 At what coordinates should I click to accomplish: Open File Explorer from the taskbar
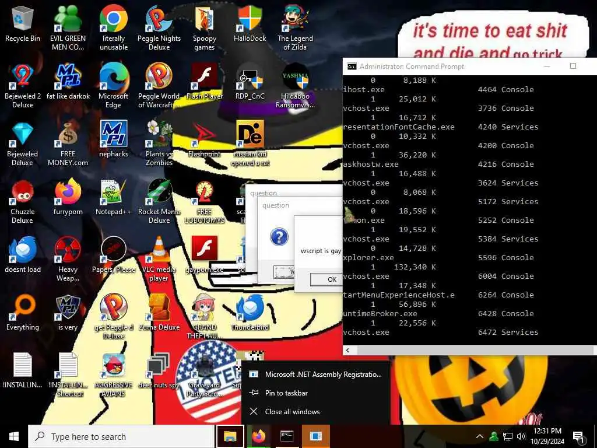click(230, 436)
